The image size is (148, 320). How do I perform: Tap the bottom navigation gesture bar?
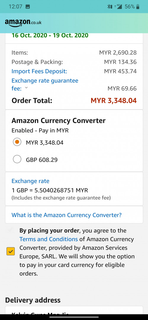(x=74, y=317)
